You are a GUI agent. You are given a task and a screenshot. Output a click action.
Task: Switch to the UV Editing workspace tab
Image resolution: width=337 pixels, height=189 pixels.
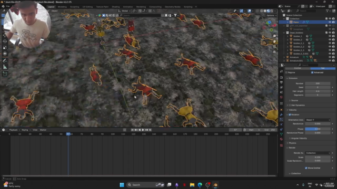87,7
